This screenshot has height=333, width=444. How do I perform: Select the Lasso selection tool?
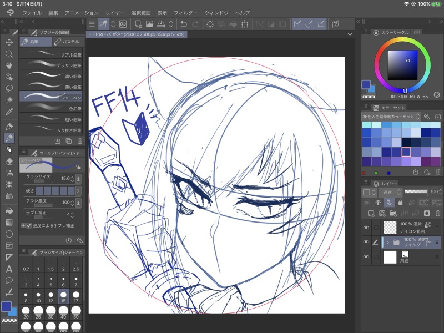click(9, 88)
